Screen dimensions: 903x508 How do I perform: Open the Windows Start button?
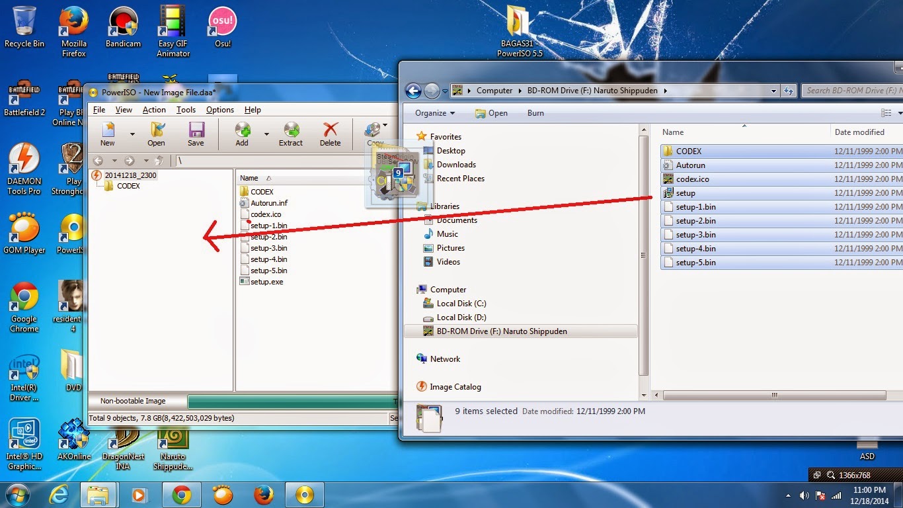click(18, 495)
